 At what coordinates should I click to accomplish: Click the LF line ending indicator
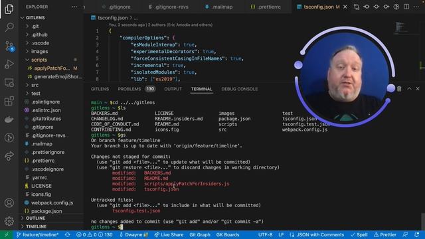(x=281, y=234)
